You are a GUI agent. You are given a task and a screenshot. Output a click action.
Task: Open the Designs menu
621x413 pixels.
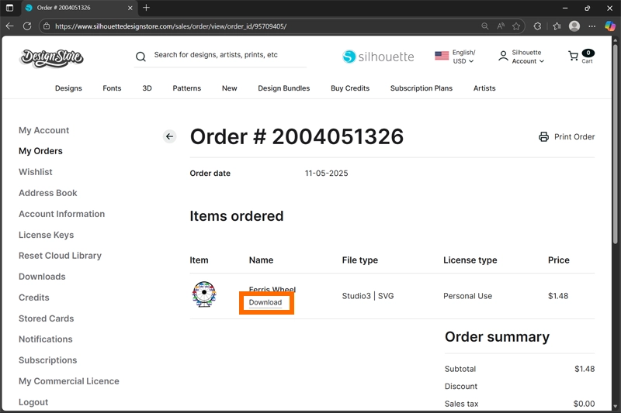pyautogui.click(x=68, y=88)
